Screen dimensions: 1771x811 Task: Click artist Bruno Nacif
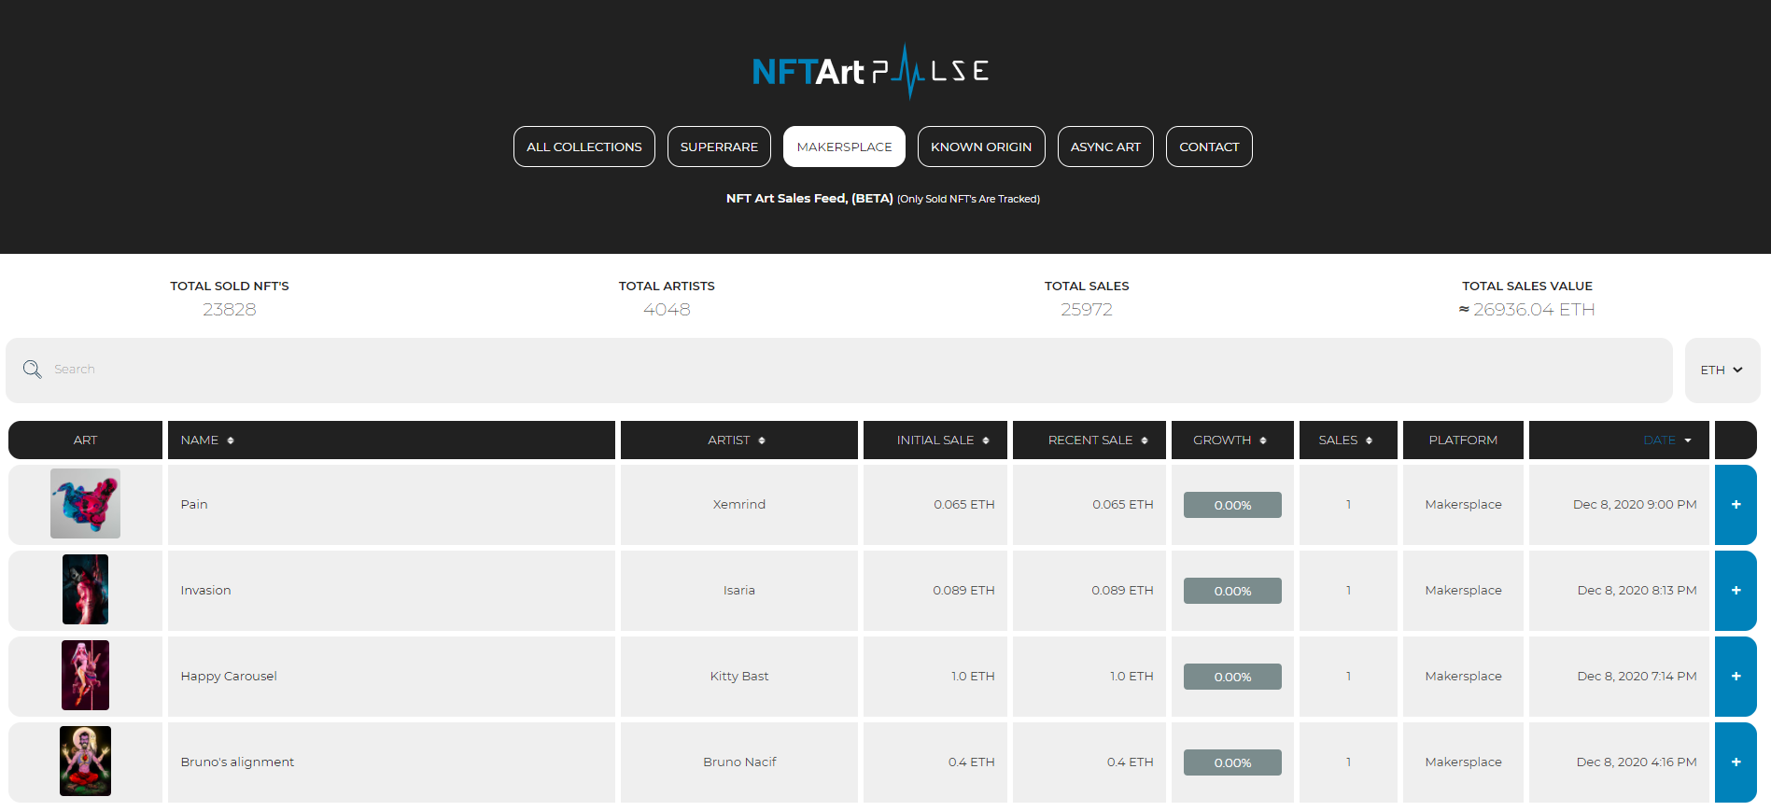(739, 762)
